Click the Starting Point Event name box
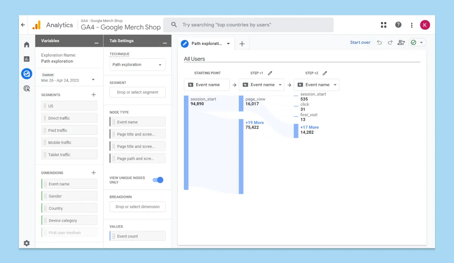454x263 pixels. point(207,85)
